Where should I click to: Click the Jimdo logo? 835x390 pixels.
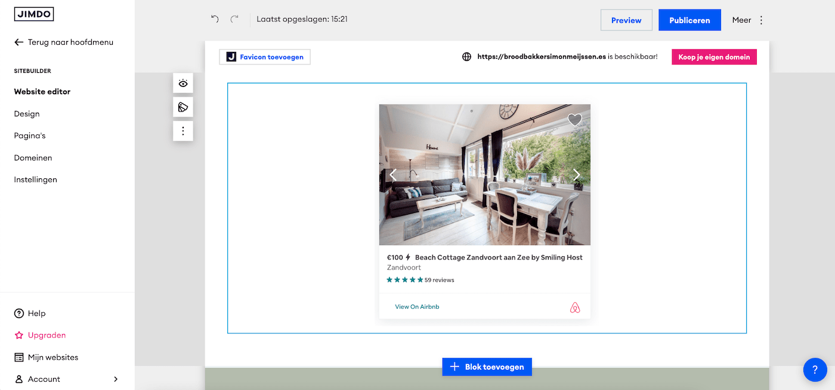point(34,14)
